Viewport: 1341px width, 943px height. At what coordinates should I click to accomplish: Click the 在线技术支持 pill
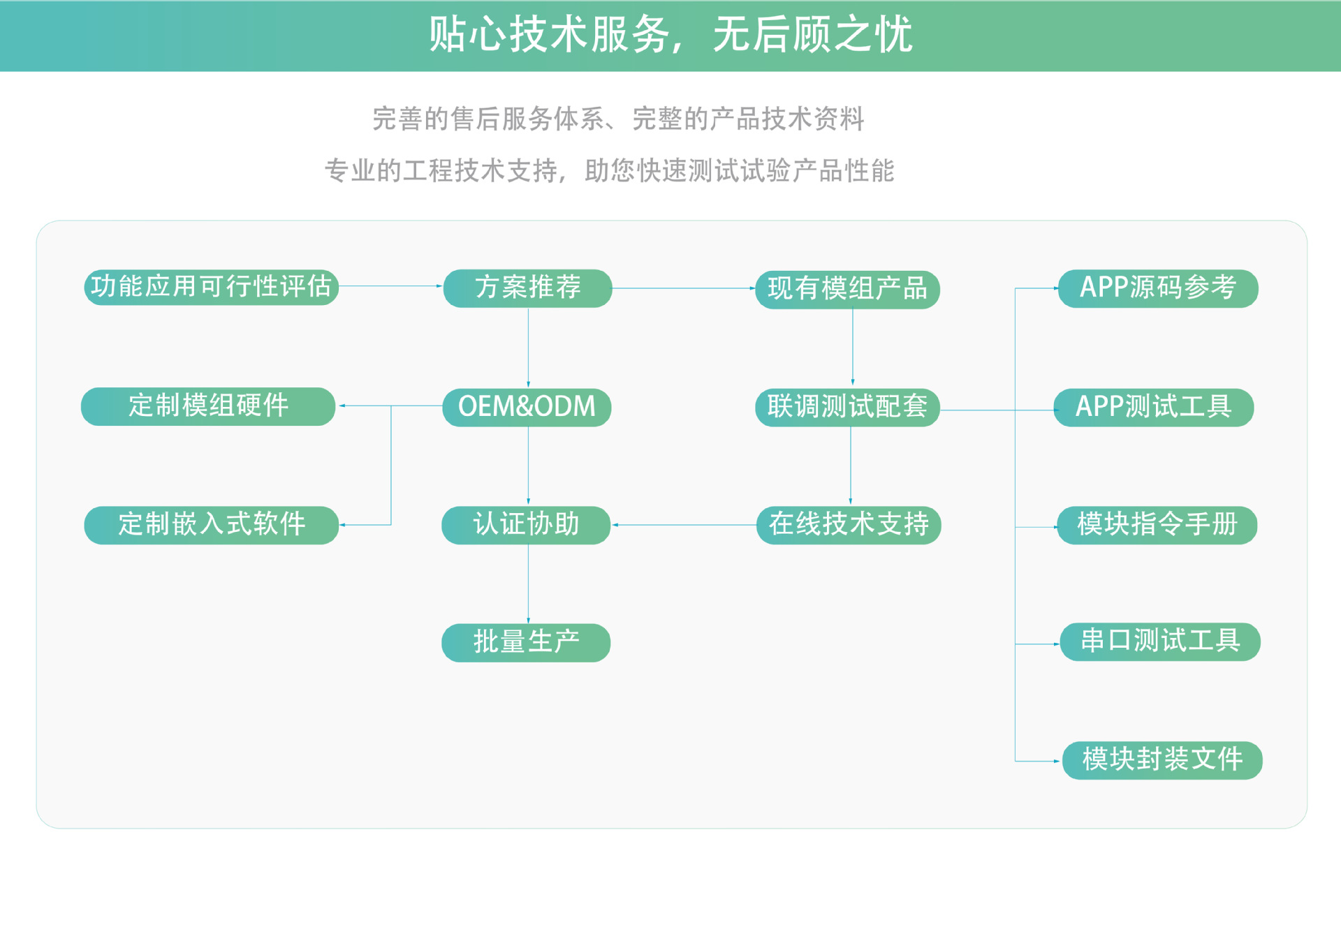(x=849, y=525)
